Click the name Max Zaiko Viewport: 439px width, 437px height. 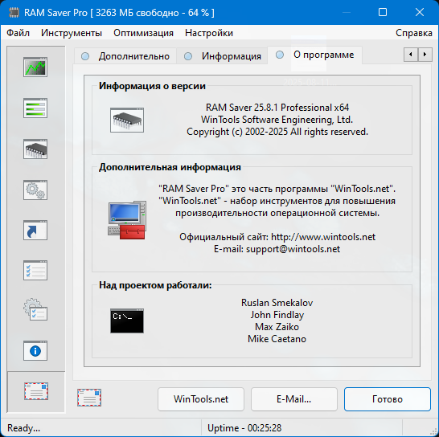[277, 327]
